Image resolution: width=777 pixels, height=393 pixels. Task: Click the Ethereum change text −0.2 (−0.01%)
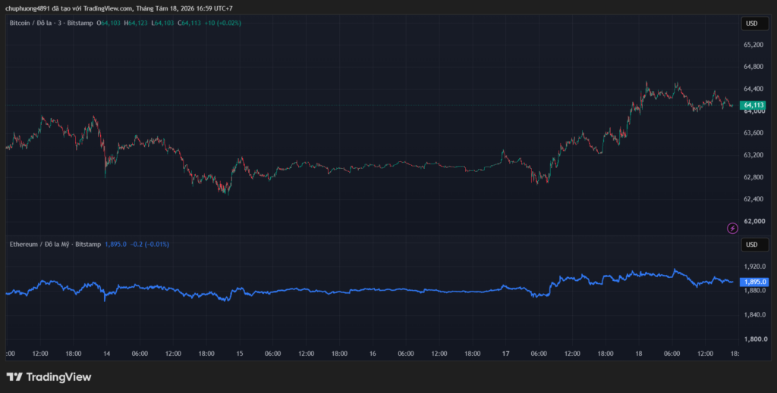(149, 244)
